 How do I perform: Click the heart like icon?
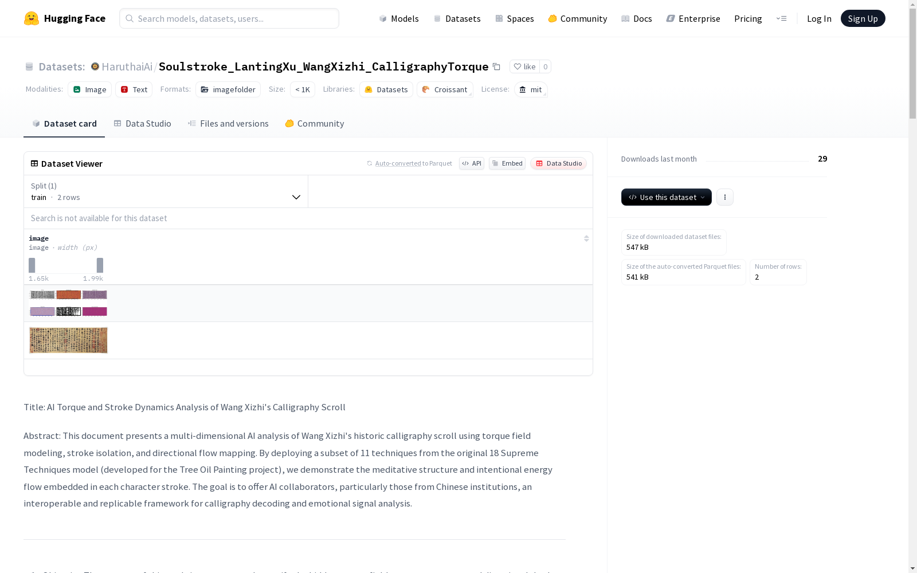point(518,66)
